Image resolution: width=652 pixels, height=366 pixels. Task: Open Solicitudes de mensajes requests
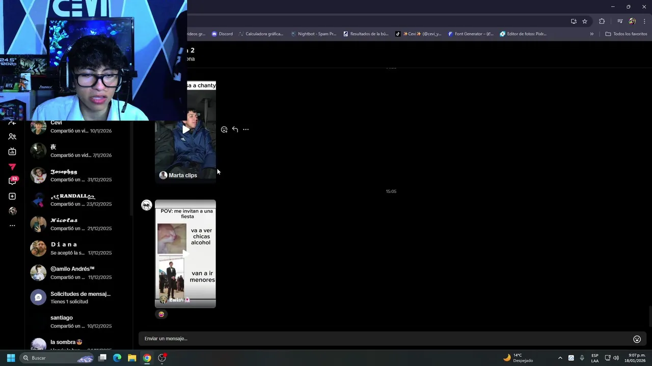coord(78,297)
